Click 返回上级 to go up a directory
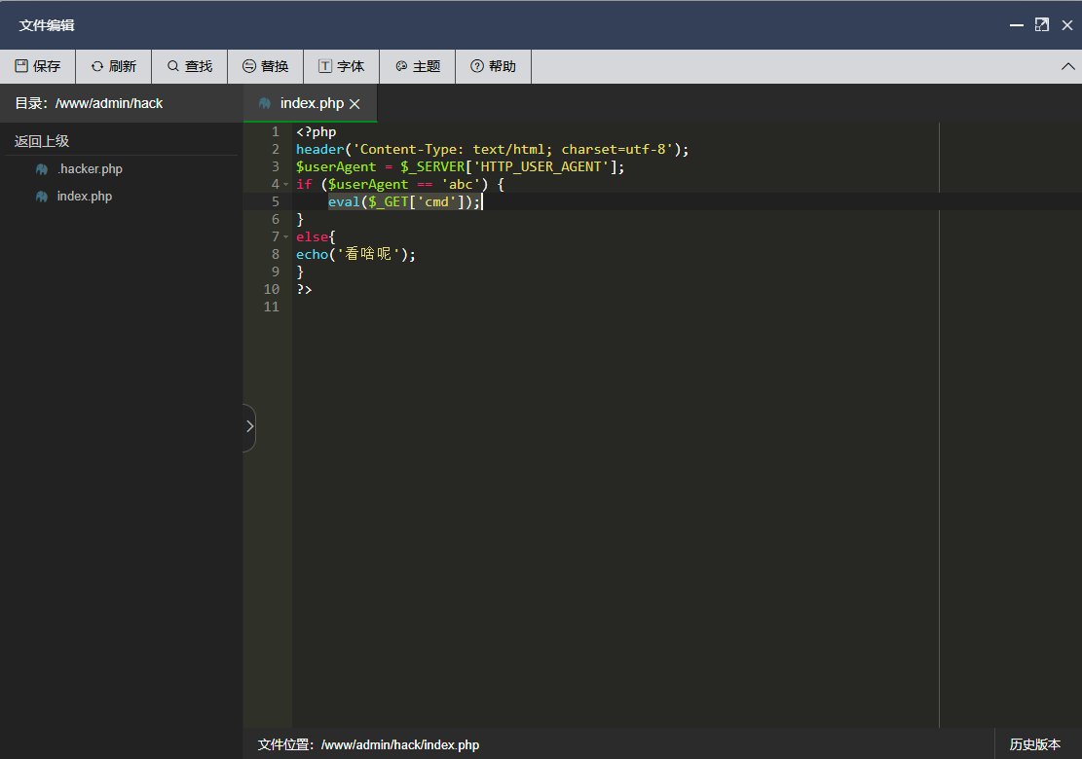Image resolution: width=1082 pixels, height=759 pixels. (42, 141)
